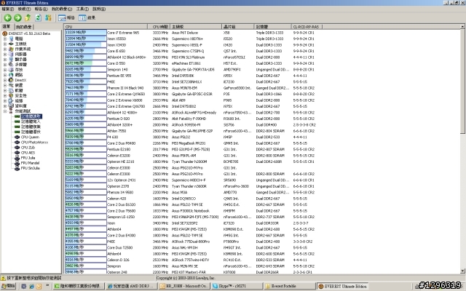The image size is (466, 291).
Task: Select the EVEREST v5.50.2163 Beta root node
Action: tap(29, 33)
